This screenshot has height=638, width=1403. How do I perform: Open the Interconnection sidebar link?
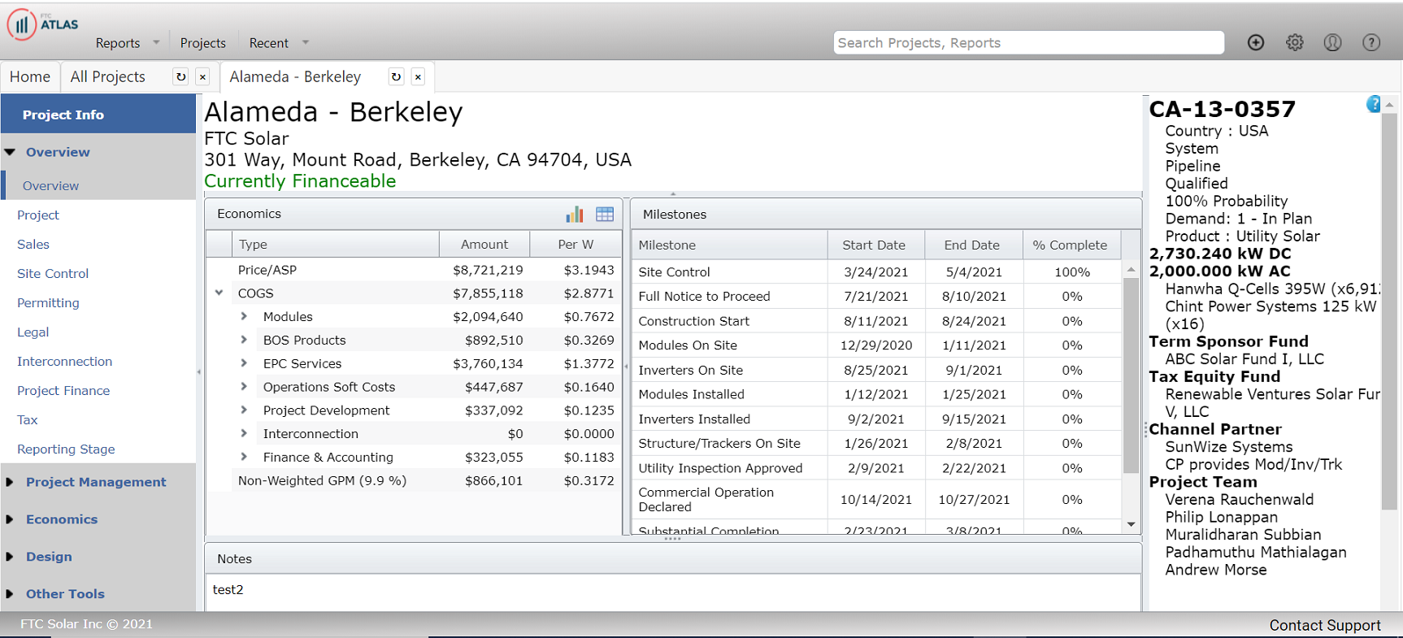tap(65, 361)
